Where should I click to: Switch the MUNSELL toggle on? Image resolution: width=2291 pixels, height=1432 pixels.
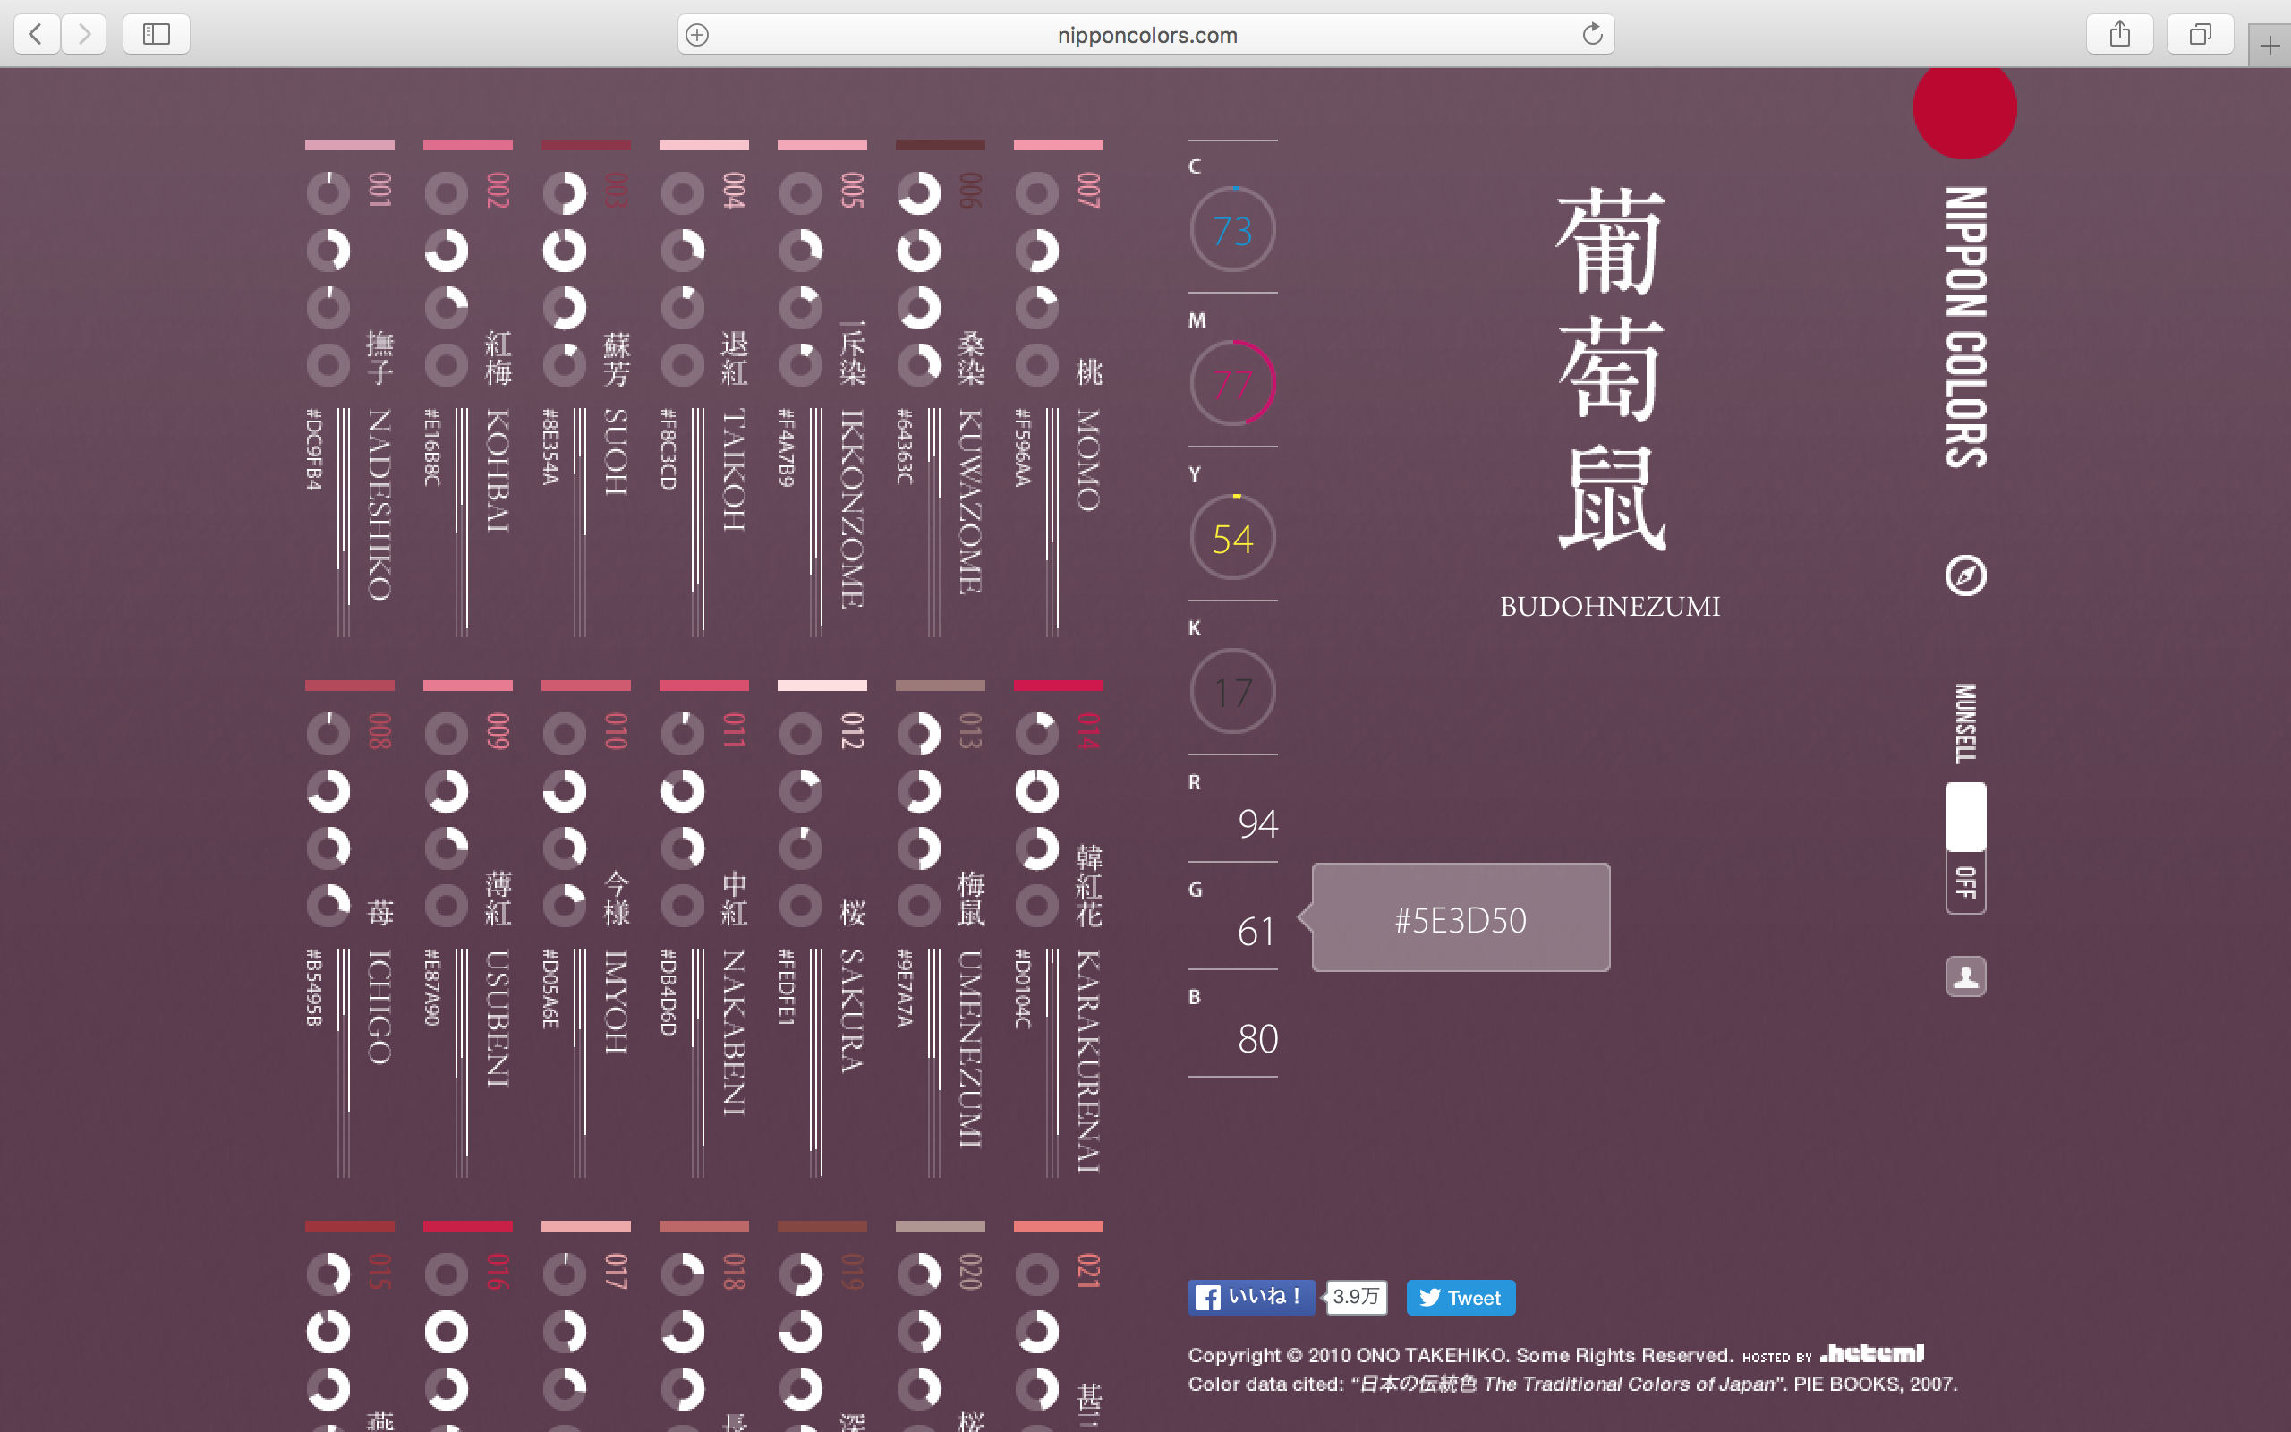1965,816
